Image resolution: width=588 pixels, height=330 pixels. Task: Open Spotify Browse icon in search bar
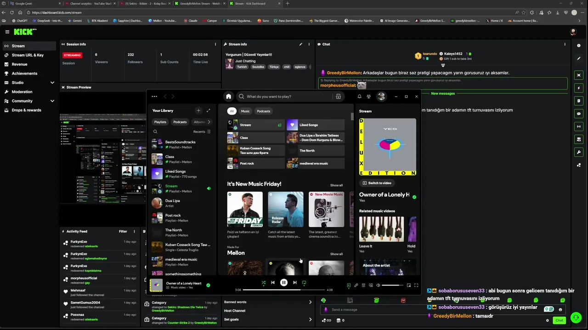pos(338,97)
